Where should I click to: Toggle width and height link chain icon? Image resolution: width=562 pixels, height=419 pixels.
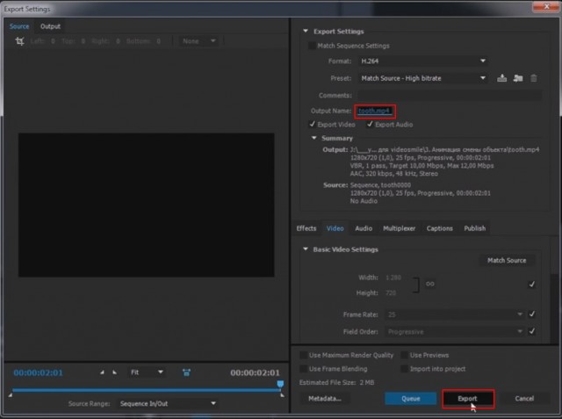(x=430, y=284)
